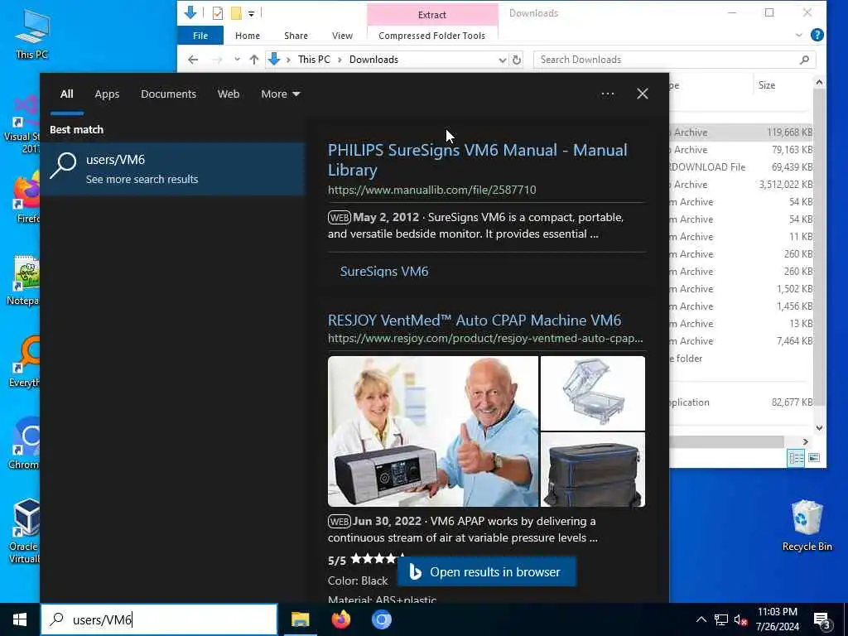This screenshot has width=848, height=636.
Task: Expand the More search filter dropdown
Action: pyautogui.click(x=280, y=94)
